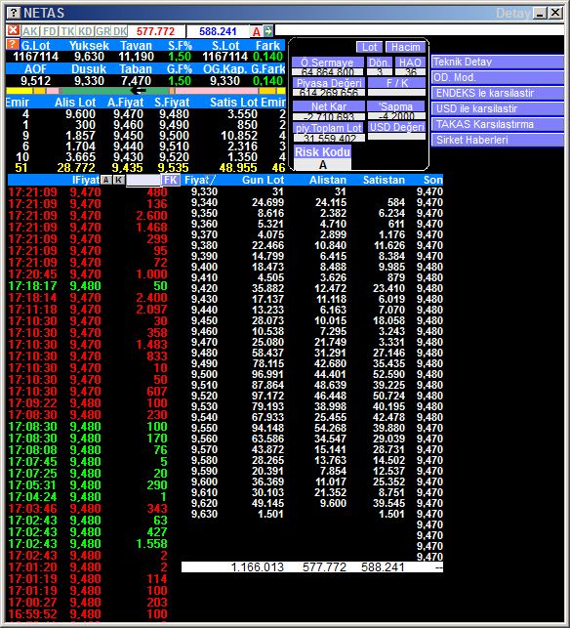Select the AK toolbar button
This screenshot has height=628, width=570.
coord(30,31)
